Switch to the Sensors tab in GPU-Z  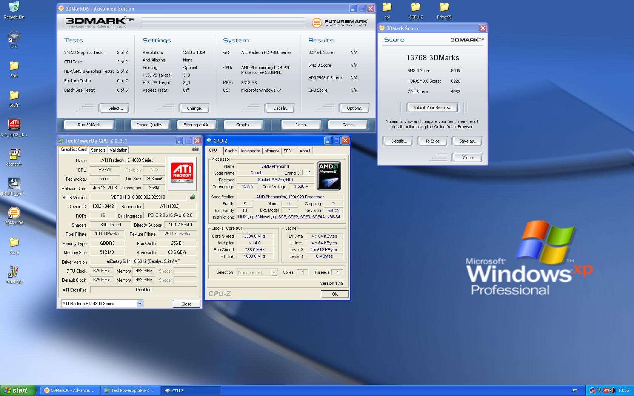coord(98,150)
